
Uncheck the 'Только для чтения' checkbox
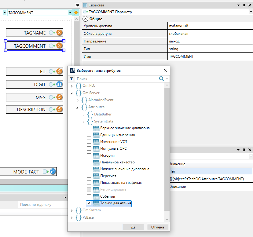tap(89, 203)
